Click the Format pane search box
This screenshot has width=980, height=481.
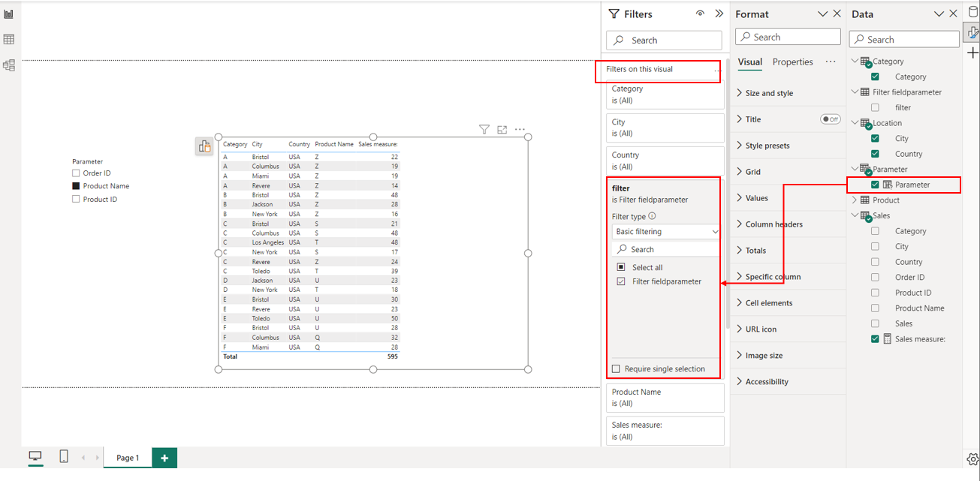788,37
